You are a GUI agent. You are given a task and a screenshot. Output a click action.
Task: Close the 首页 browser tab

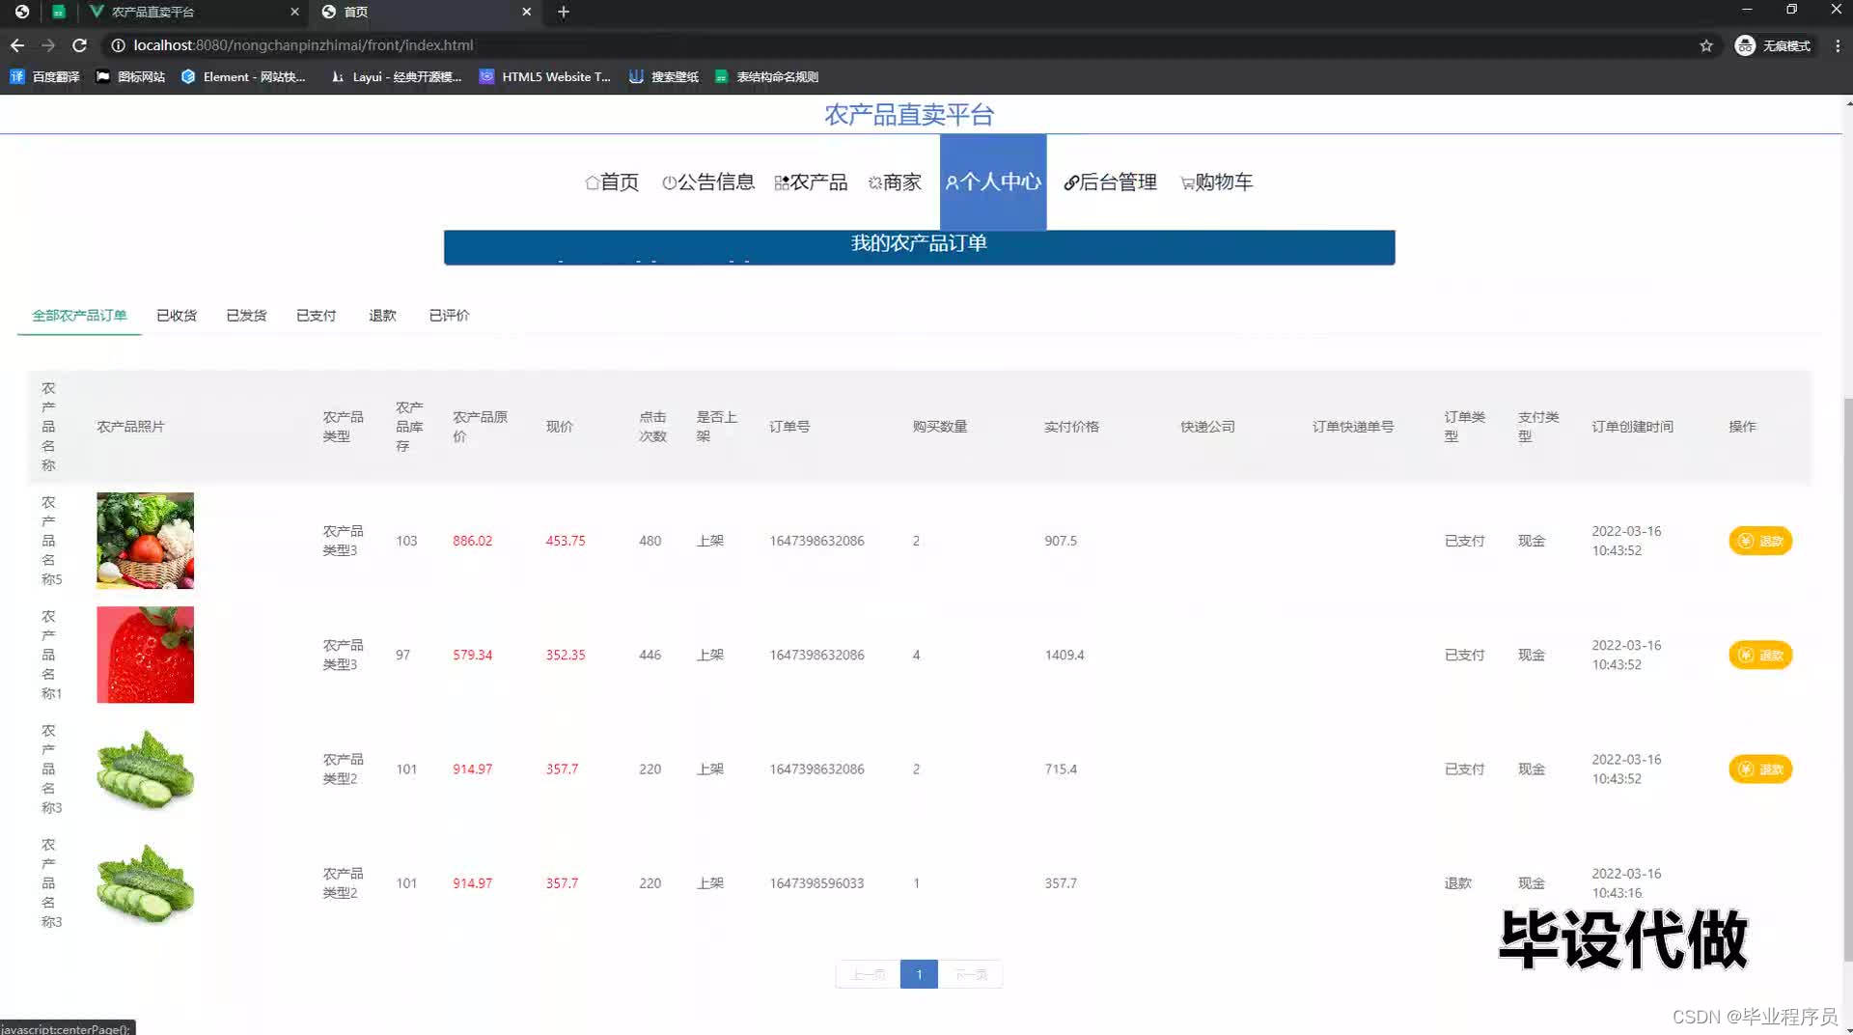coord(526,12)
